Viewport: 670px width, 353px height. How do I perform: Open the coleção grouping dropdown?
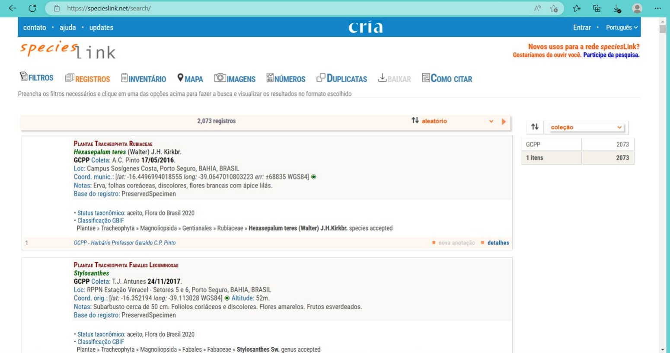(x=586, y=127)
